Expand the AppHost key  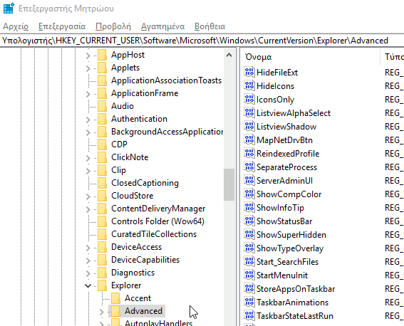tap(88, 56)
